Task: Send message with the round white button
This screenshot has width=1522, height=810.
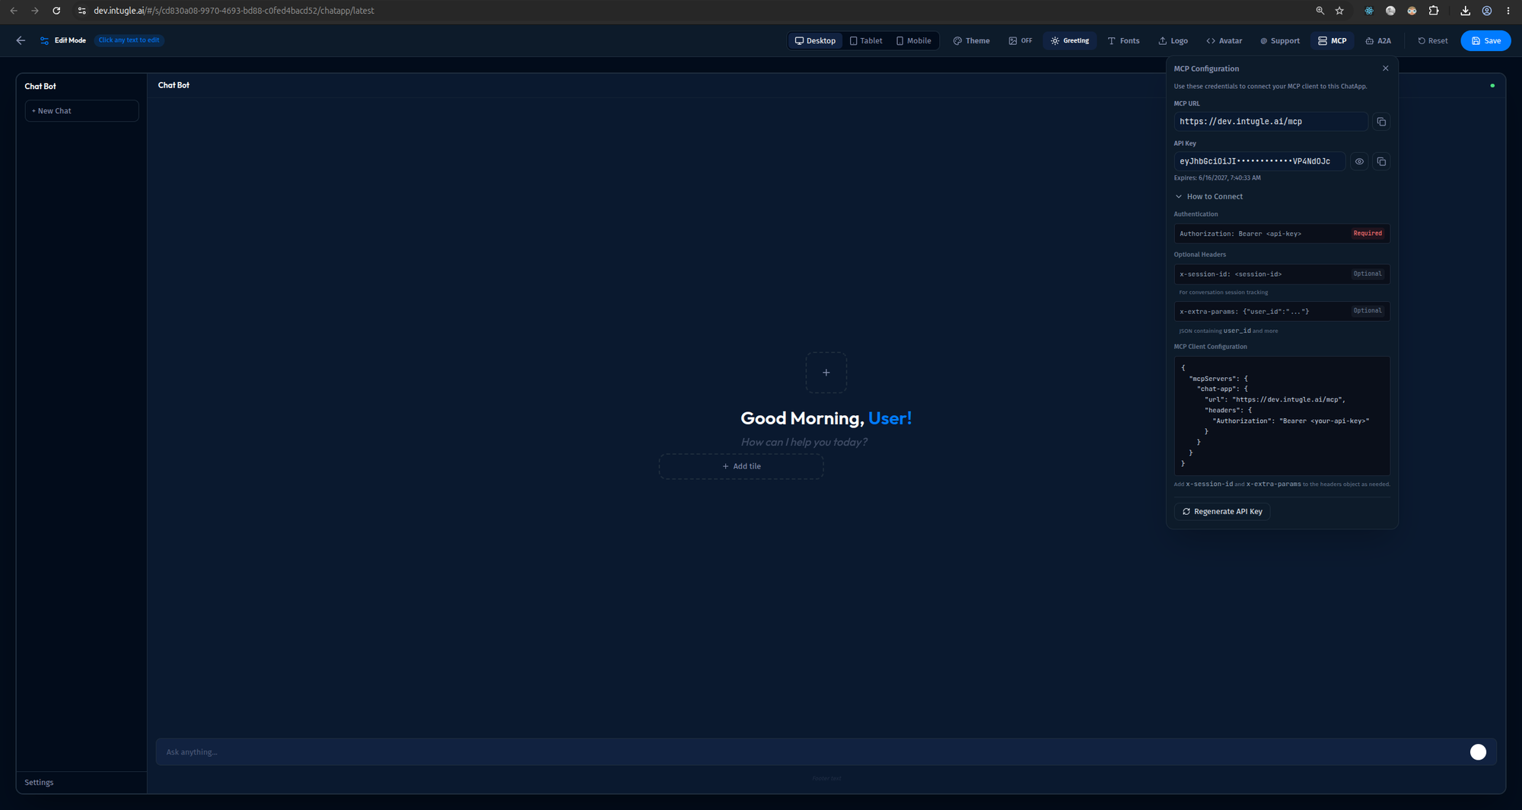Action: (1478, 752)
